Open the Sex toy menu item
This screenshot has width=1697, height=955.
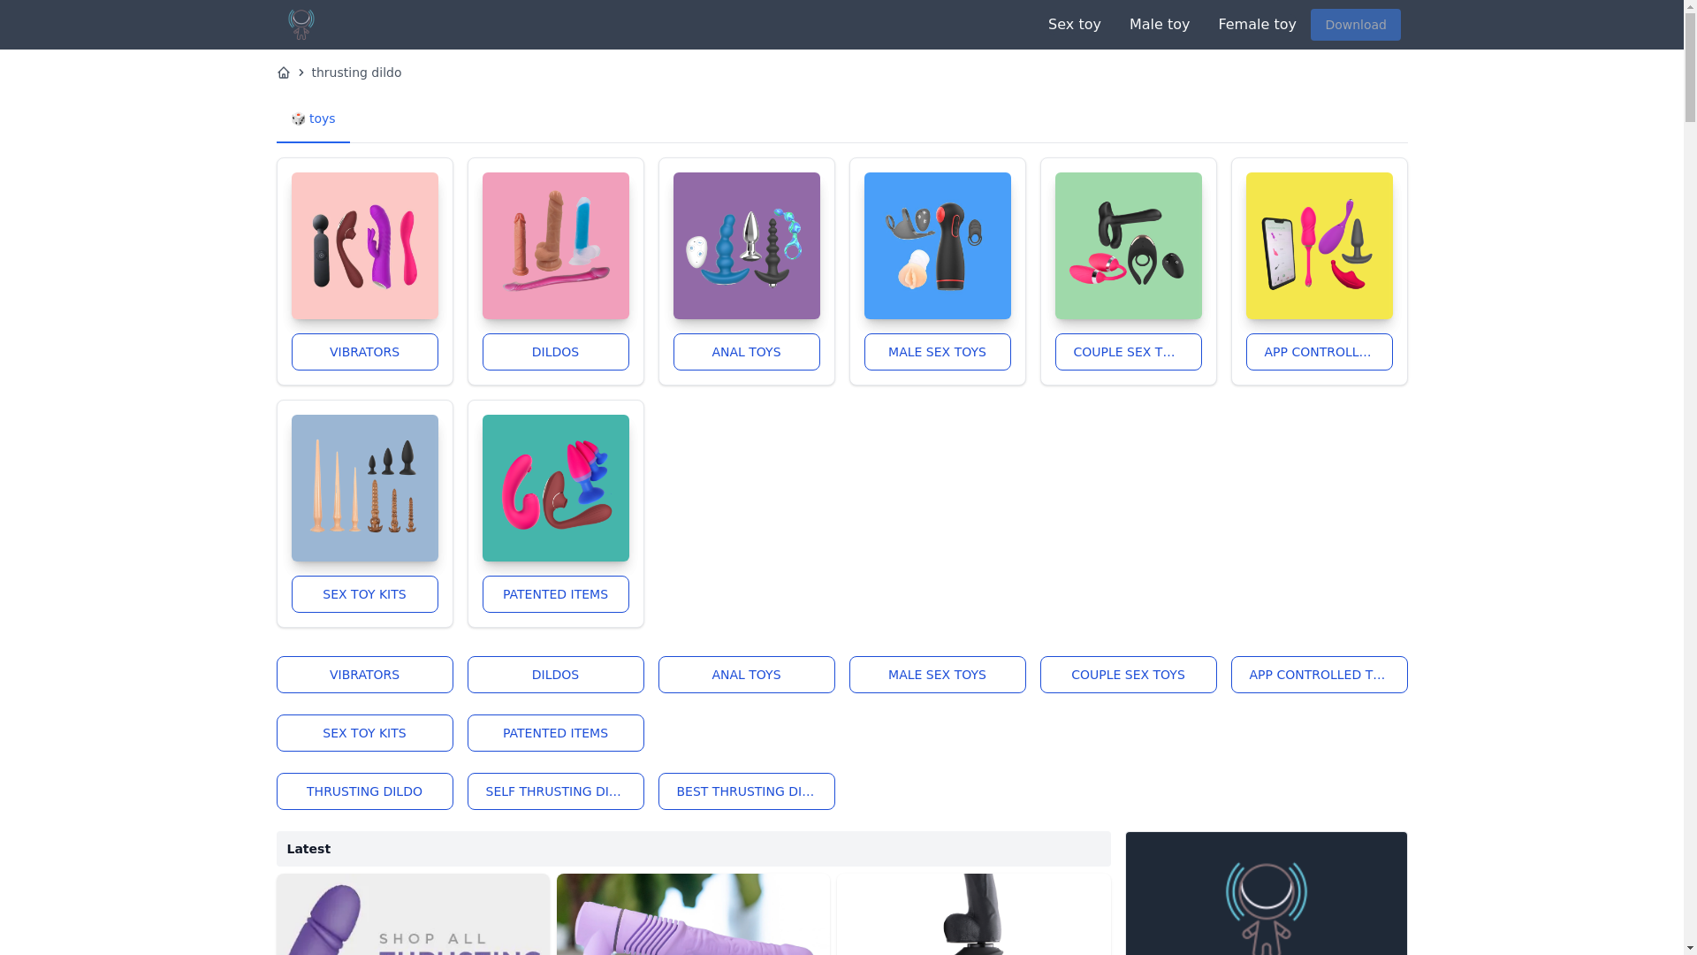(x=1074, y=25)
